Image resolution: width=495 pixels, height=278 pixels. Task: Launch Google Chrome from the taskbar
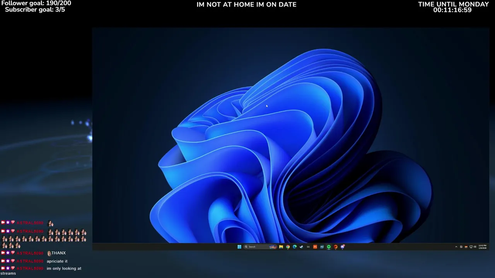click(x=288, y=247)
